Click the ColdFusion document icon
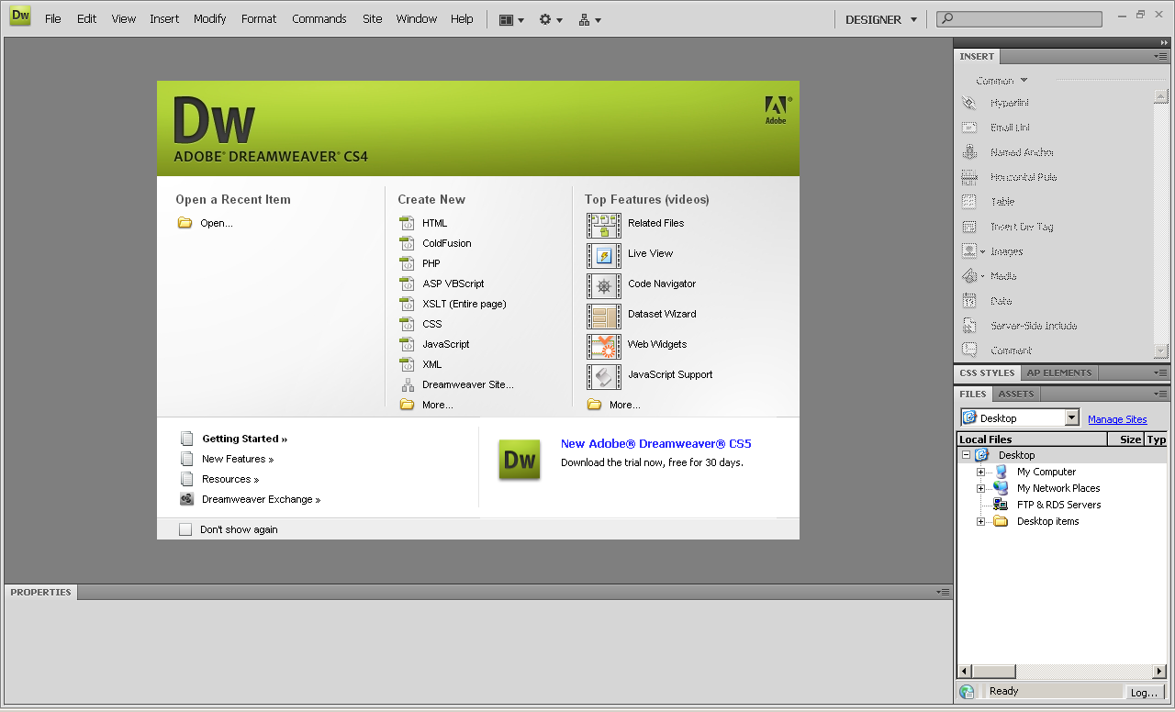The height and width of the screenshot is (712, 1175). pos(408,243)
